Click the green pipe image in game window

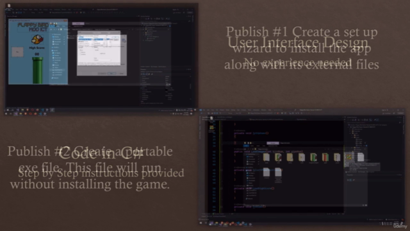point(37,71)
